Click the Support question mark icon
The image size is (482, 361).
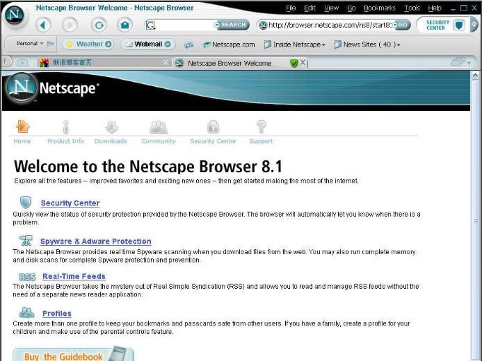(x=261, y=126)
